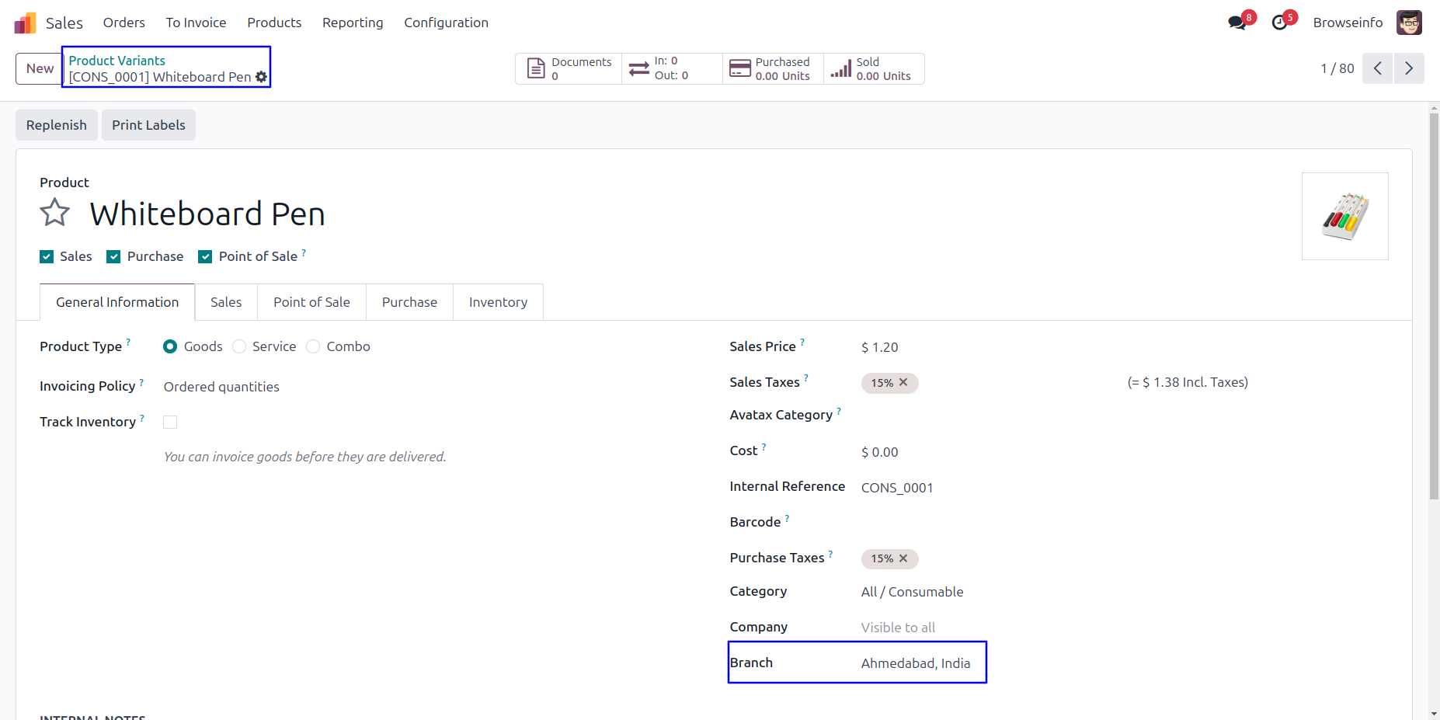The height and width of the screenshot is (720, 1440).
Task: Uncheck the Sales checkbox
Action: coord(47,257)
